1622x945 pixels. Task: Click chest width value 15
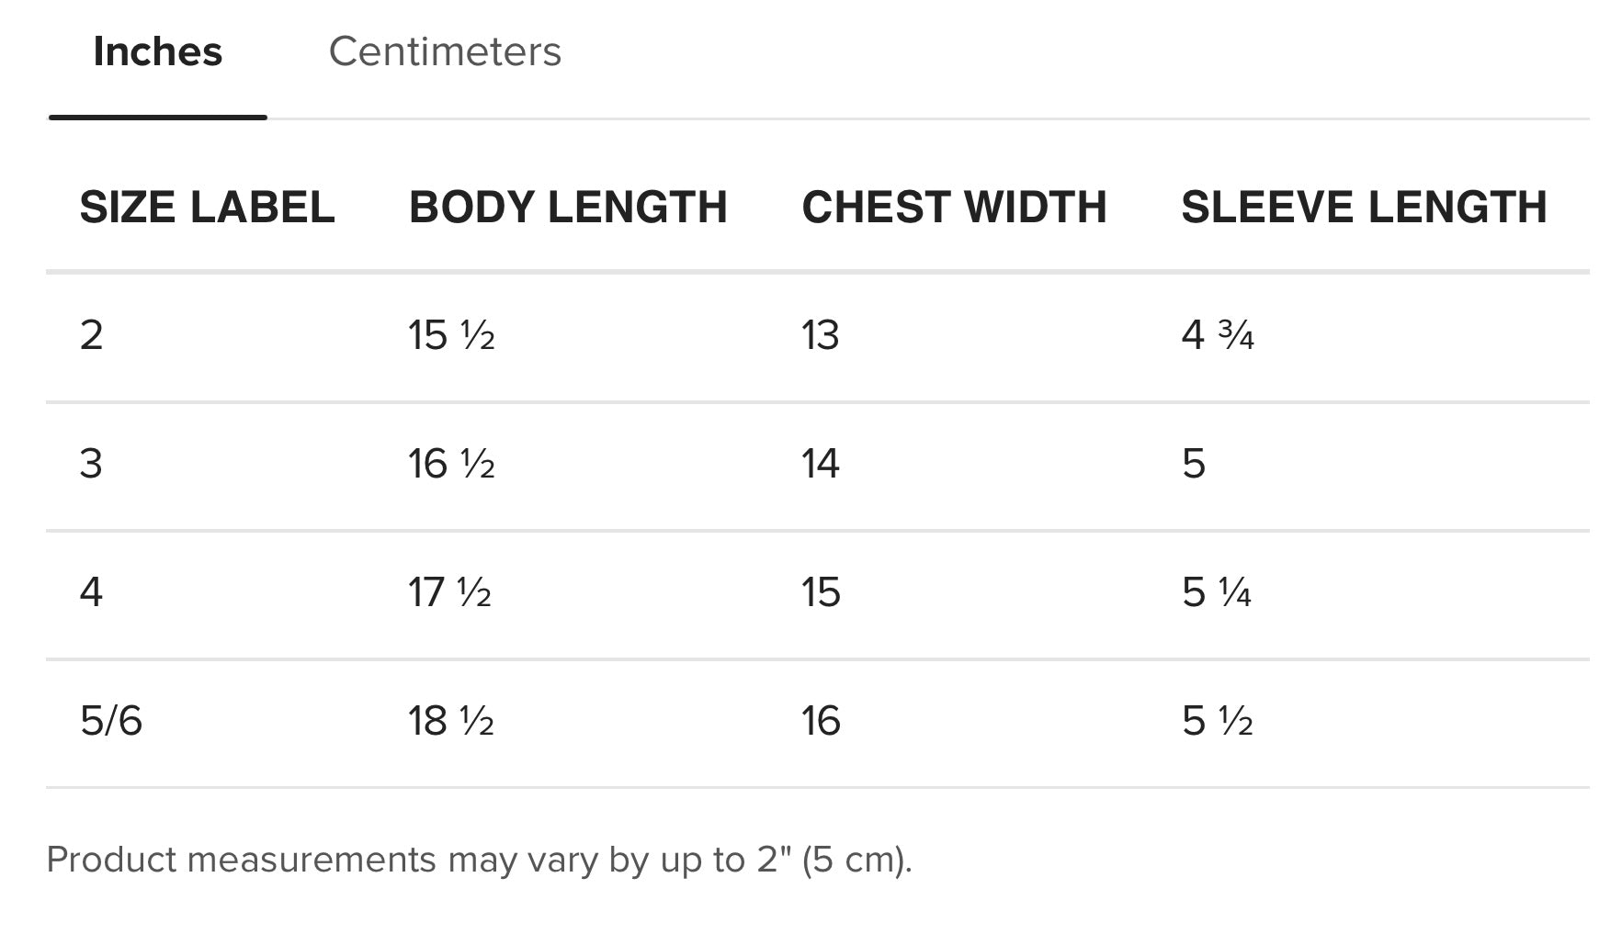tap(820, 592)
